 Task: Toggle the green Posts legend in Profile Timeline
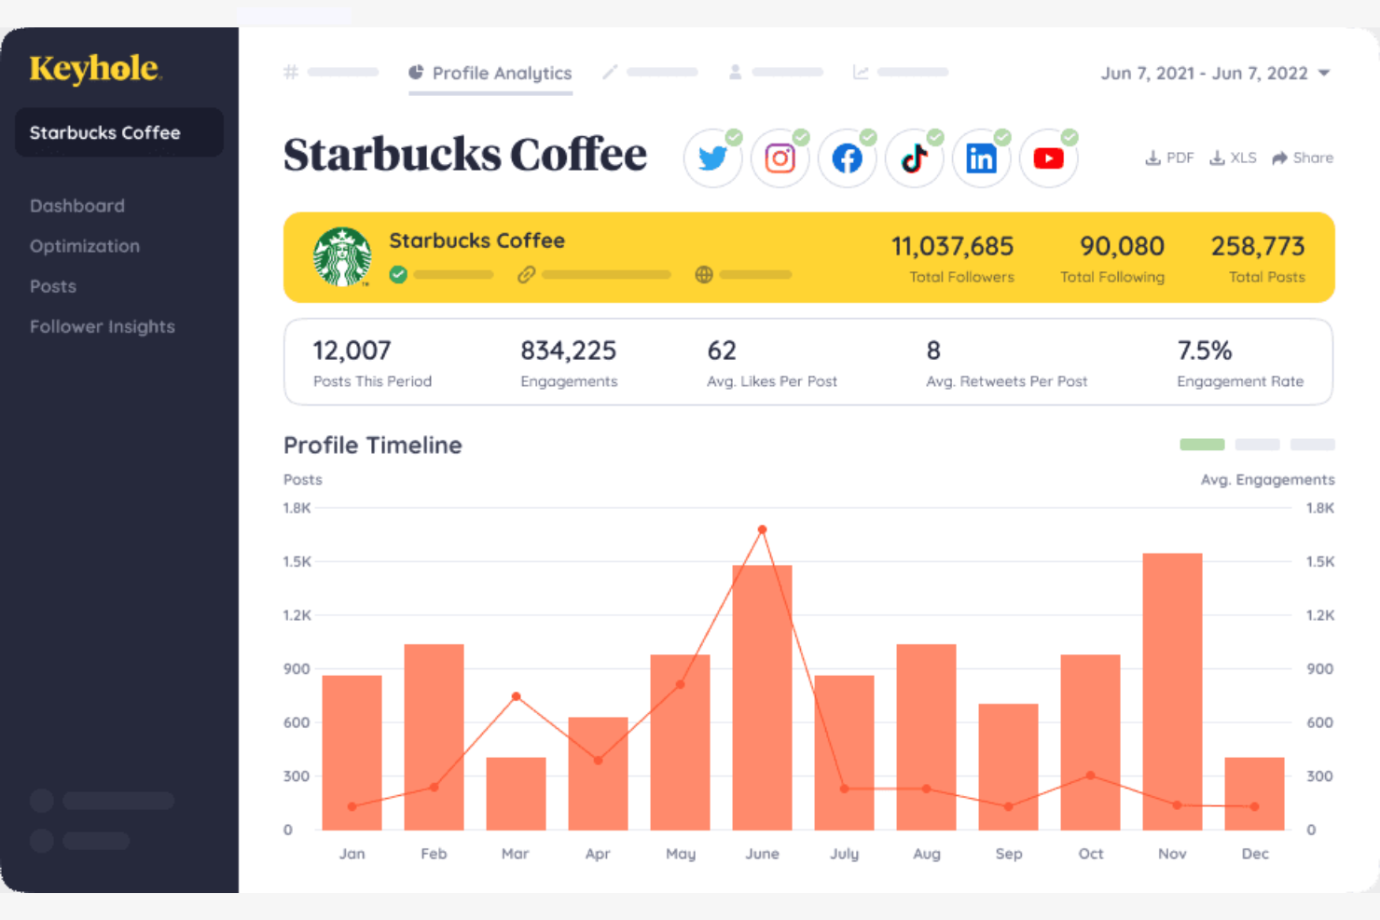click(1202, 445)
